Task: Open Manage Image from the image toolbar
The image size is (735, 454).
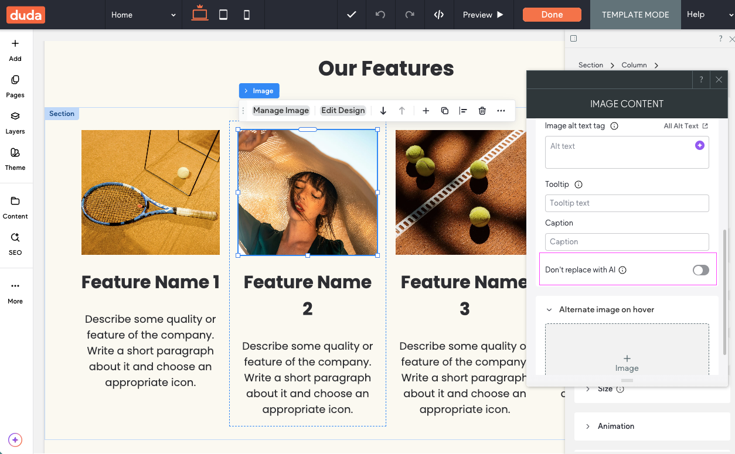Action: 281,110
